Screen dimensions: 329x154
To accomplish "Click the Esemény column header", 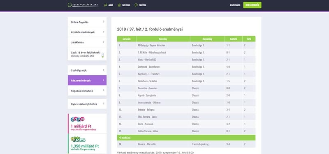I will (x=163, y=39).
